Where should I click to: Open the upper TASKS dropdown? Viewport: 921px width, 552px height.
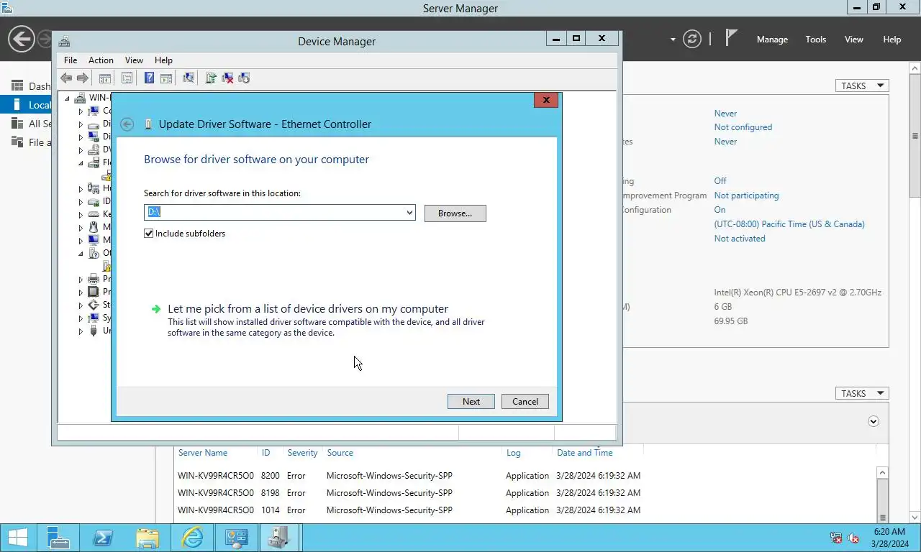tap(862, 86)
